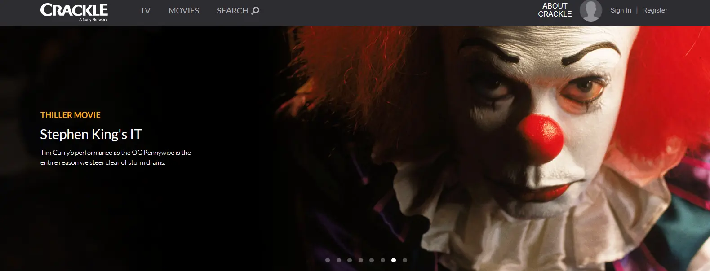Select the second carousel slide dot
The image size is (710, 271).
tap(339, 260)
